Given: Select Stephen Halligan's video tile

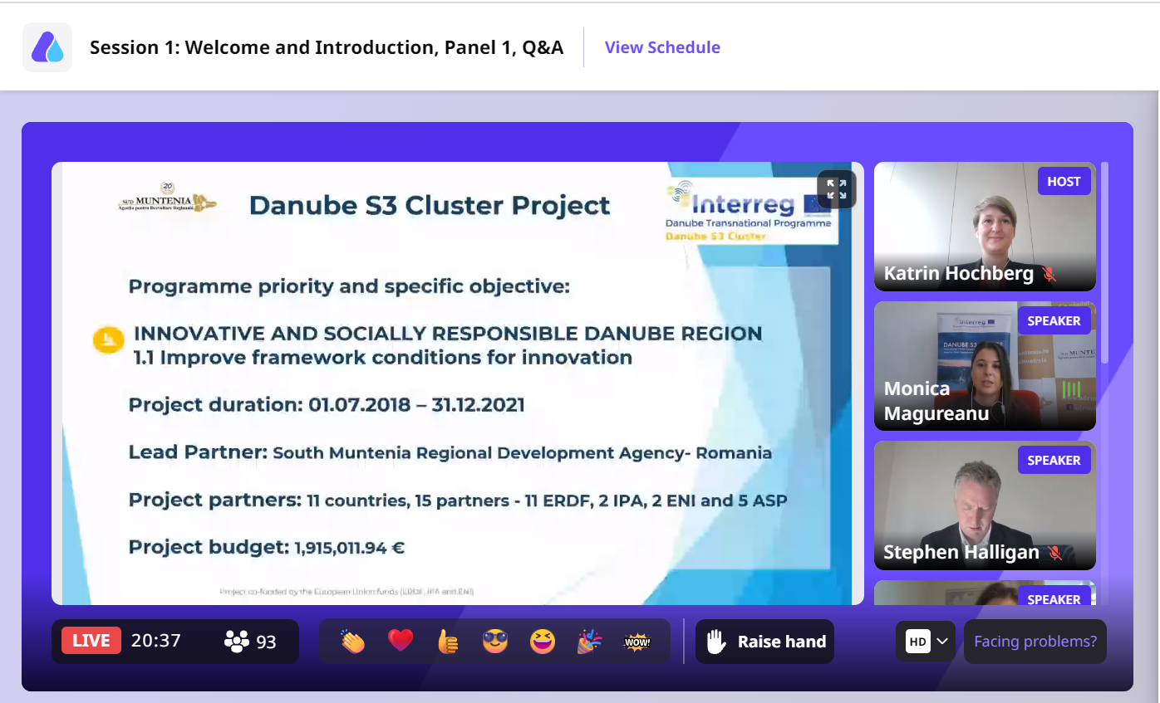Looking at the screenshot, I should 985,505.
